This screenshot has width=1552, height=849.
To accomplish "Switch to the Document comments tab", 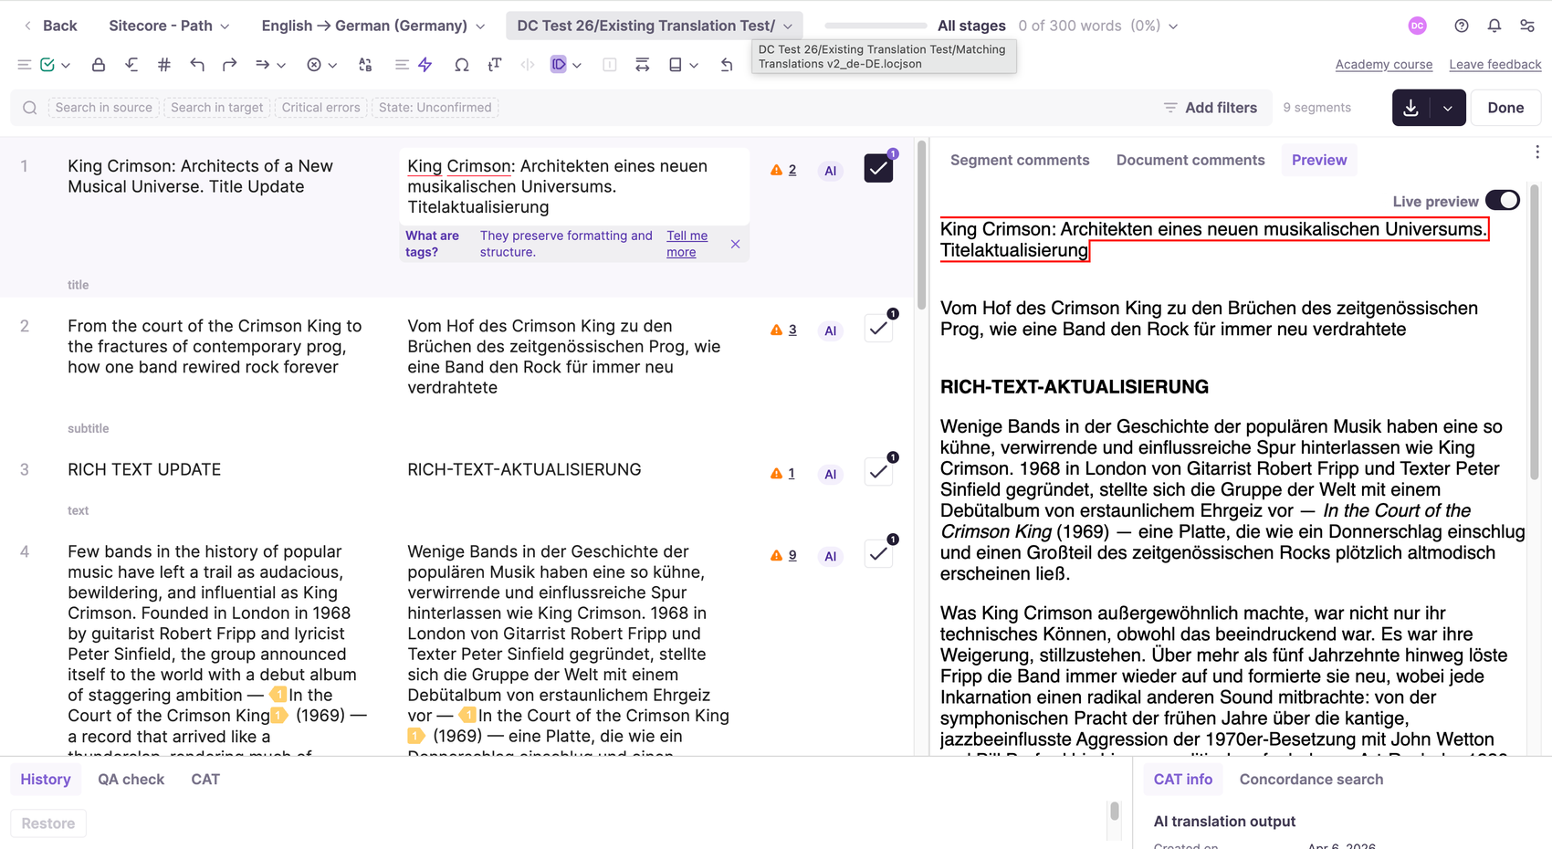I will click(x=1190, y=160).
